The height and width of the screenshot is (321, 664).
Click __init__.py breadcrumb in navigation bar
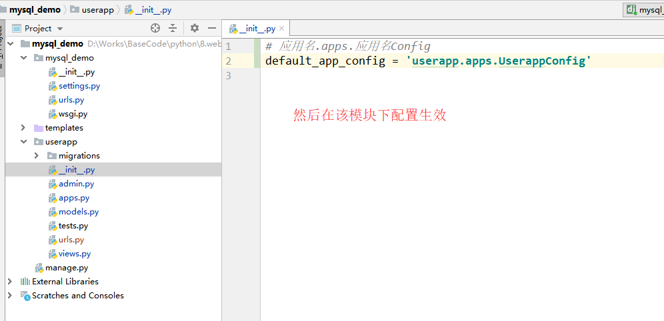click(x=148, y=10)
